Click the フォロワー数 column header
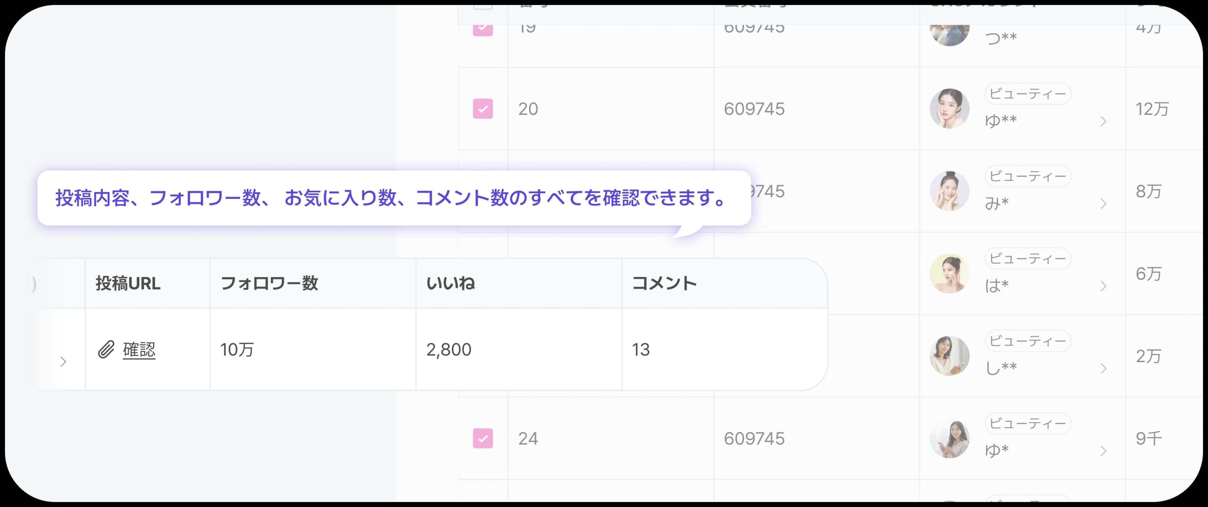The image size is (1208, 507). pos(269,283)
